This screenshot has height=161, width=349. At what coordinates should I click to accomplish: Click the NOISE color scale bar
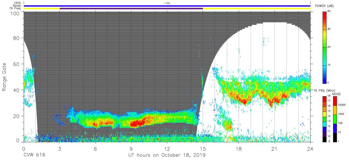[x=335, y=119]
